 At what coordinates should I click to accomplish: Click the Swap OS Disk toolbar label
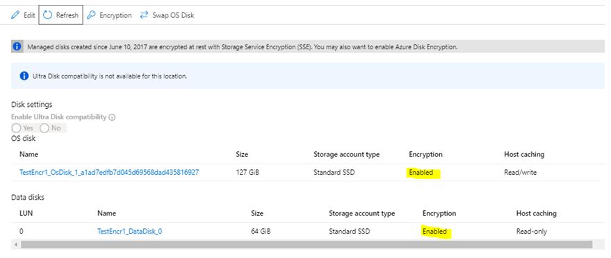173,15
